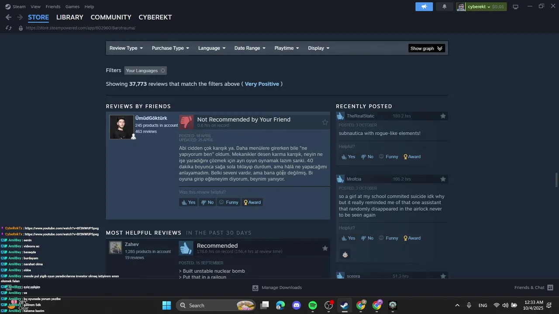Show hidden system tray icons
This screenshot has height=314, width=559.
coord(457,305)
